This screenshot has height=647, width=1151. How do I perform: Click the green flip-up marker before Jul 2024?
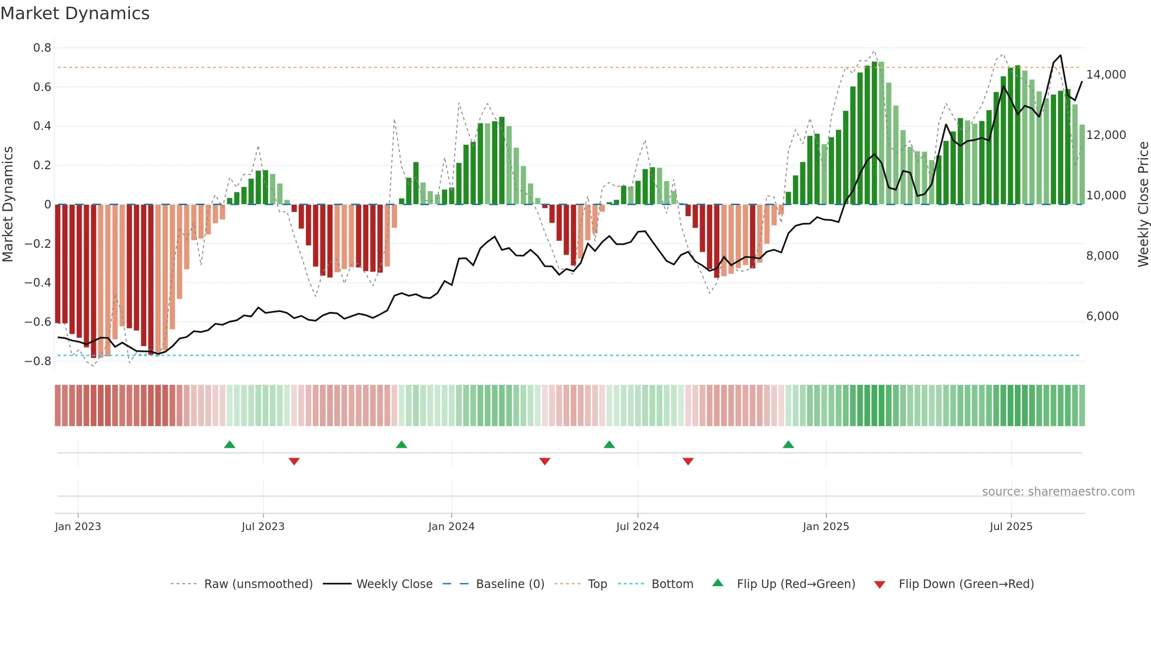(x=609, y=444)
